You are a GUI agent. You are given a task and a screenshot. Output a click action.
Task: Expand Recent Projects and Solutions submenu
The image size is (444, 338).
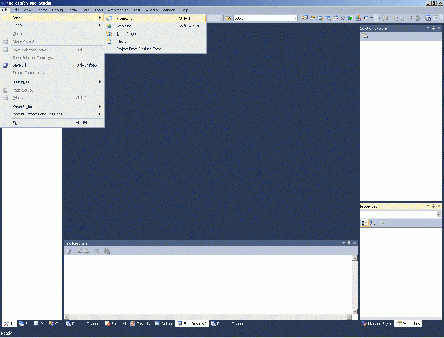pos(52,114)
